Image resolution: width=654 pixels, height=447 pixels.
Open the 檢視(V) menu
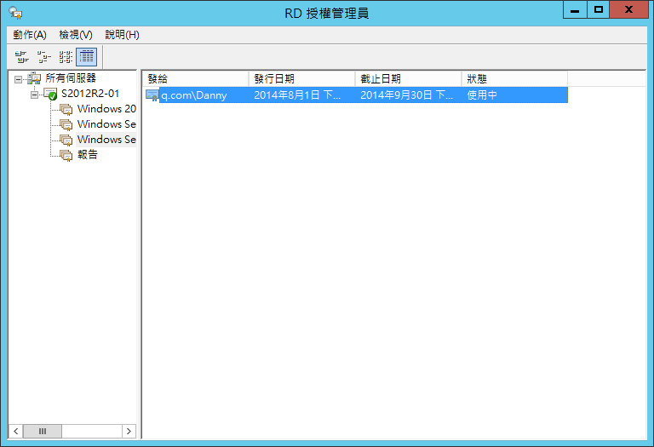pos(76,35)
